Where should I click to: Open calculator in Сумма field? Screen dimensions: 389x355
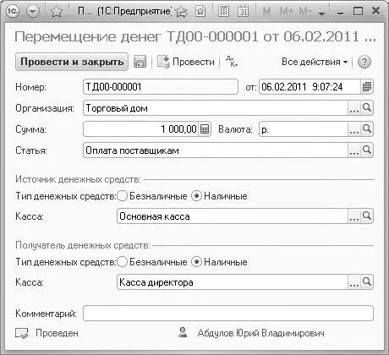tap(205, 129)
